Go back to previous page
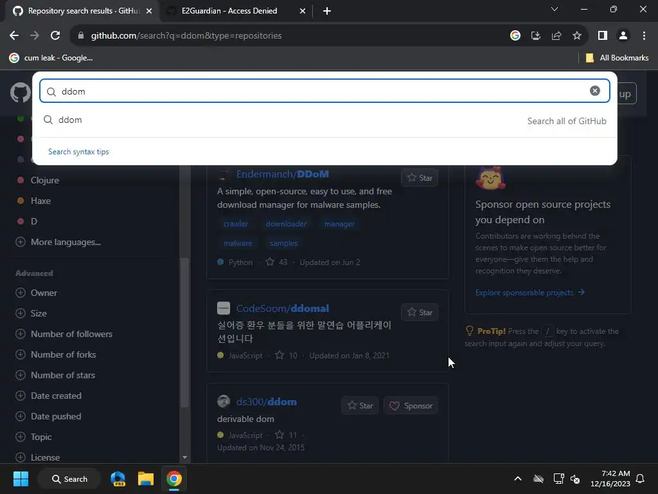This screenshot has width=658, height=494. pos(14,36)
